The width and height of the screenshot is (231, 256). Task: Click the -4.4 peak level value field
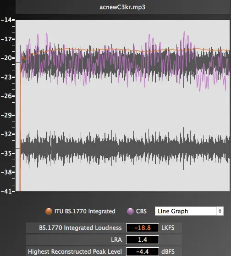(143, 251)
